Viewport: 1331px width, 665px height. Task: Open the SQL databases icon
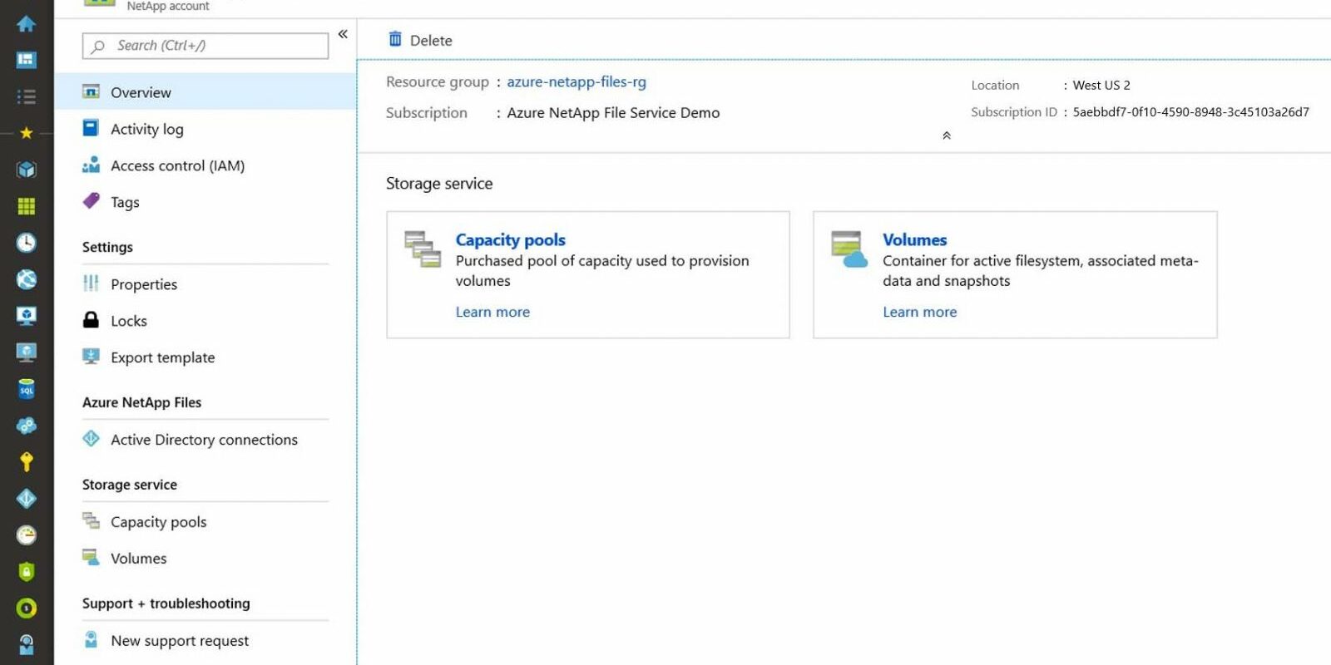tap(26, 389)
